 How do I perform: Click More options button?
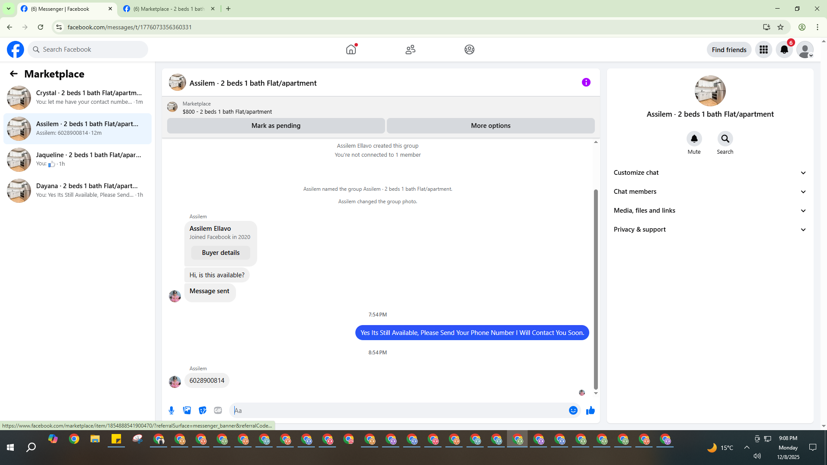[x=491, y=126]
